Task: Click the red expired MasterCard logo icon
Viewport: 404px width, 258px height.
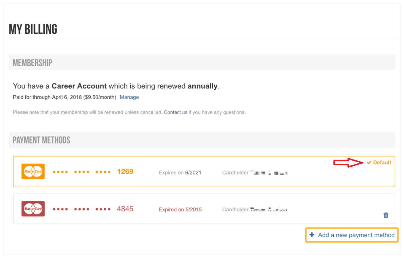Action: (x=33, y=209)
